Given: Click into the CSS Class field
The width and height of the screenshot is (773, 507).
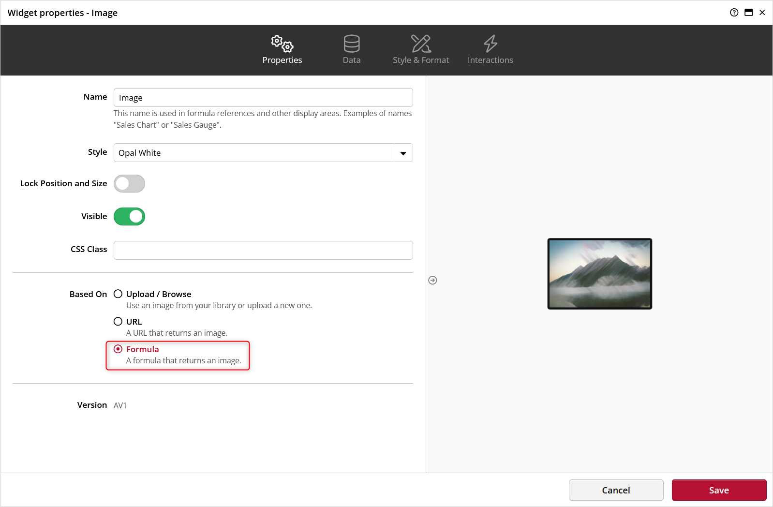Looking at the screenshot, I should (x=263, y=251).
